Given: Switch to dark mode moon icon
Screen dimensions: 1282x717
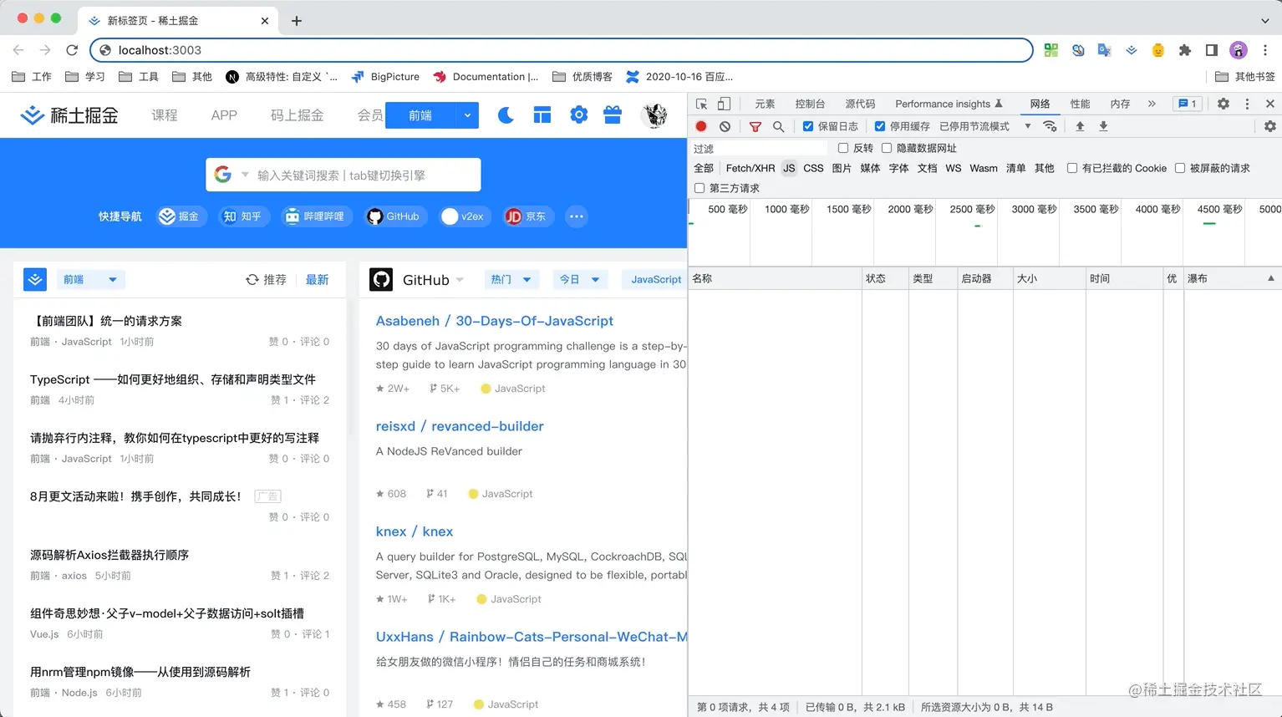Looking at the screenshot, I should [506, 115].
